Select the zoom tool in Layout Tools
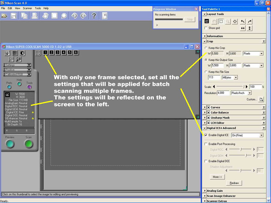 tap(228, 21)
